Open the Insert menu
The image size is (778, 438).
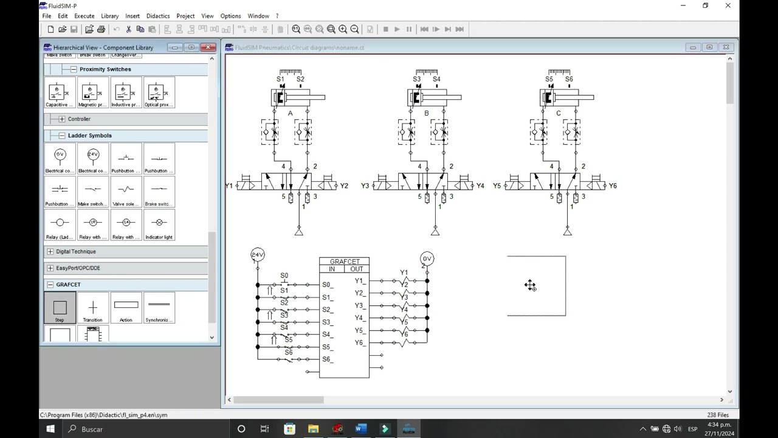133,16
